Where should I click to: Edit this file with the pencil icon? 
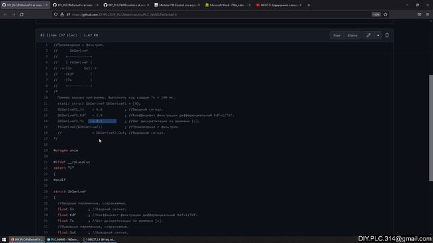tap(368, 35)
